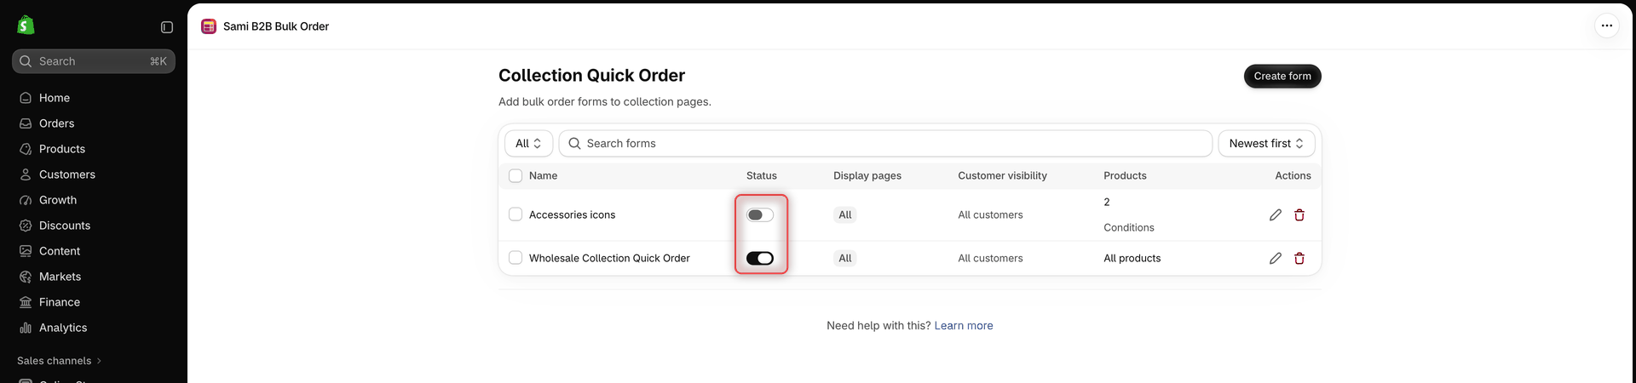The image size is (1636, 383).
Task: Click the Home icon in the sidebar
Action: point(26,98)
